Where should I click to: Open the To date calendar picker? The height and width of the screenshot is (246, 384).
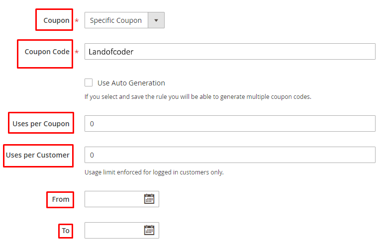[x=149, y=230]
